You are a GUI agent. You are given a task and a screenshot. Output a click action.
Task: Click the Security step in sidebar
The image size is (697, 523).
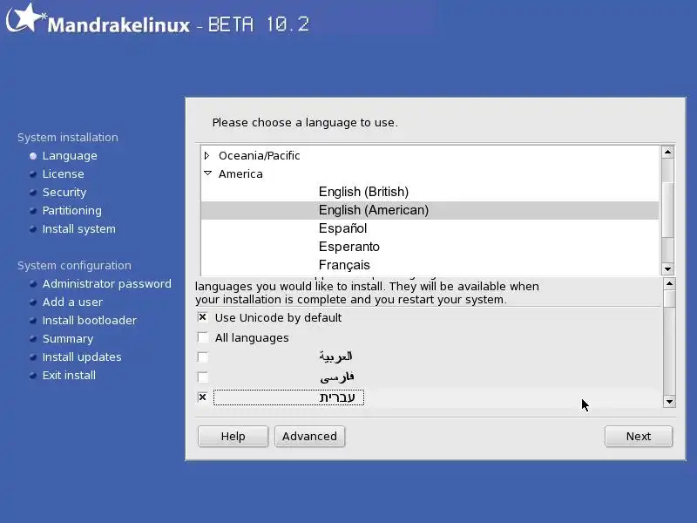64,193
